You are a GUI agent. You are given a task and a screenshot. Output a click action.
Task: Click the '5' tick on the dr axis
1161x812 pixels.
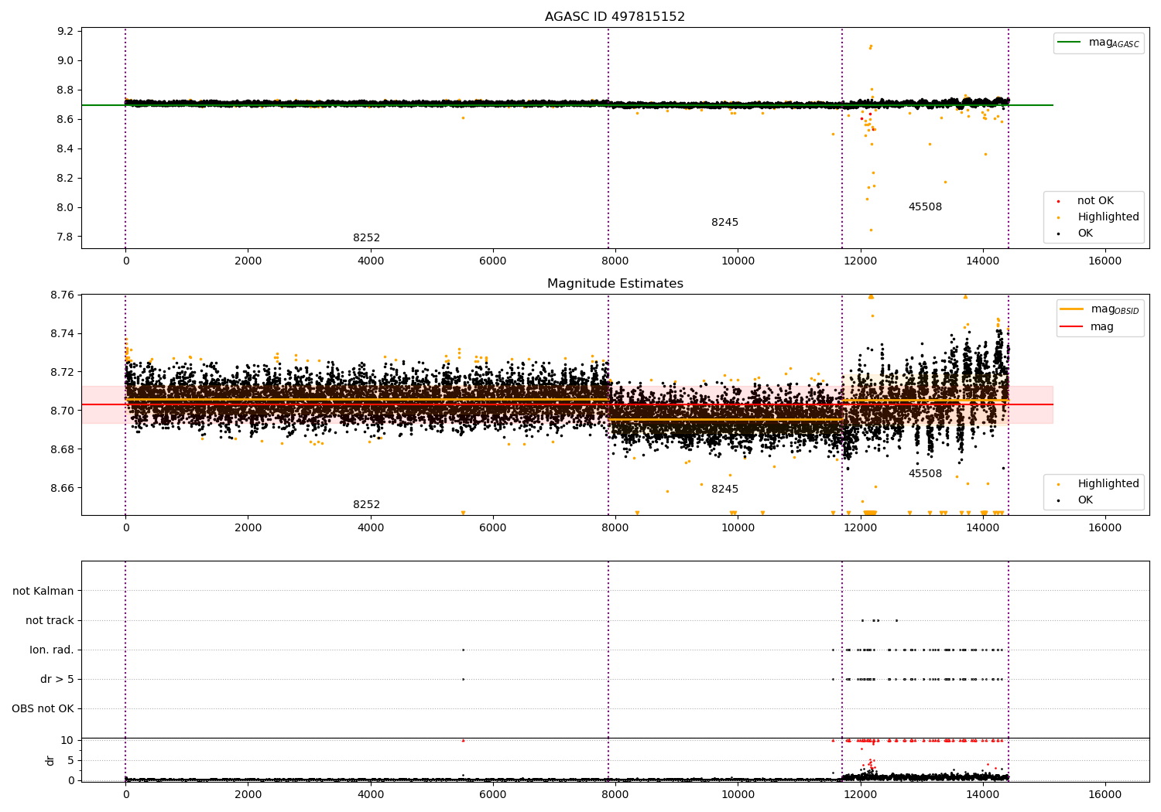click(x=70, y=760)
